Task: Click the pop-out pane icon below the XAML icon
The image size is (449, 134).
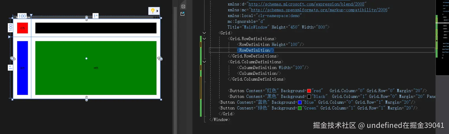Action: click(x=183, y=14)
